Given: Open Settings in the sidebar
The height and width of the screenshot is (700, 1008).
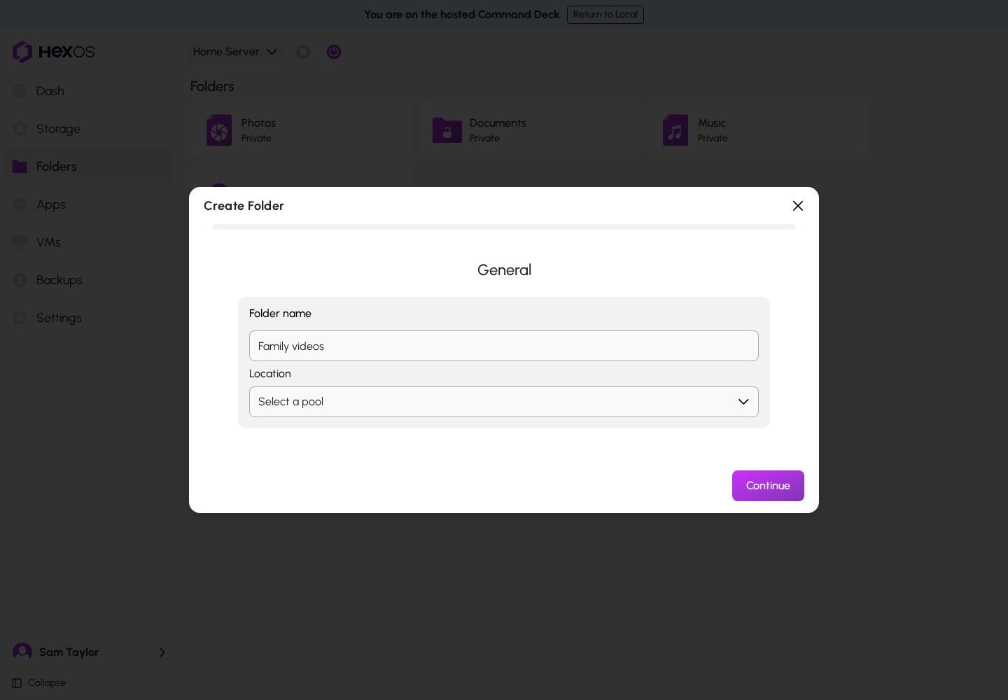Looking at the screenshot, I should tap(90, 318).
